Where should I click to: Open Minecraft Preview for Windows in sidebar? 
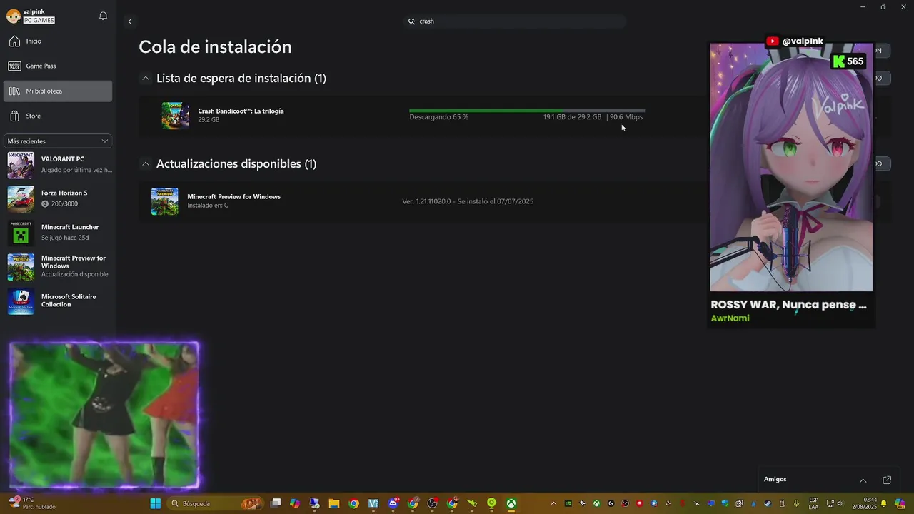58,266
